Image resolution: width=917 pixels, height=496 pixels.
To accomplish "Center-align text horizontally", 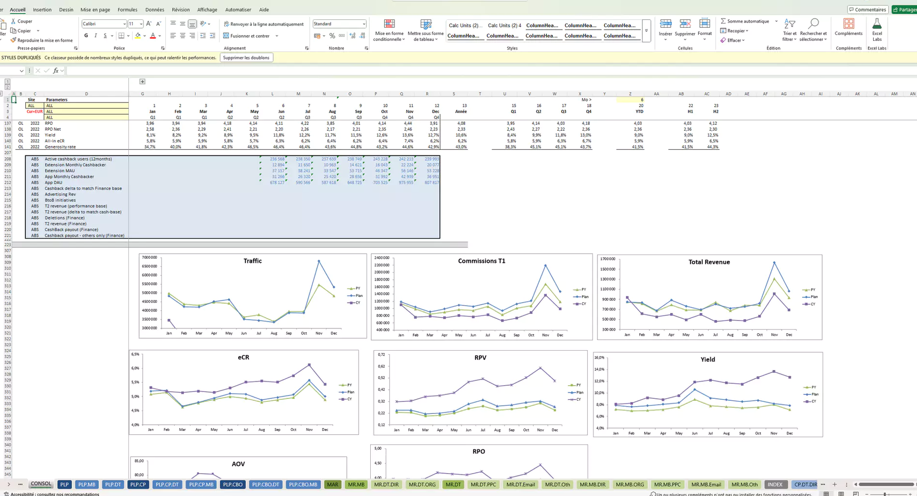I will (x=182, y=36).
